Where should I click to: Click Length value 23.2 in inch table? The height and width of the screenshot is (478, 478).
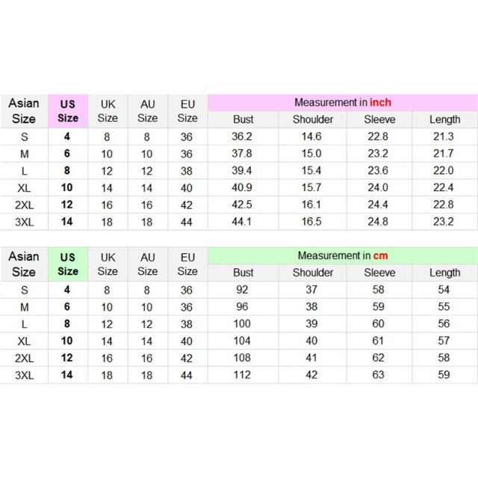[444, 222]
